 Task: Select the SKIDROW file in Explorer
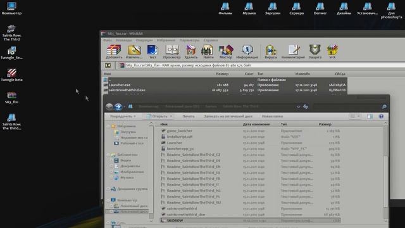point(250,220)
